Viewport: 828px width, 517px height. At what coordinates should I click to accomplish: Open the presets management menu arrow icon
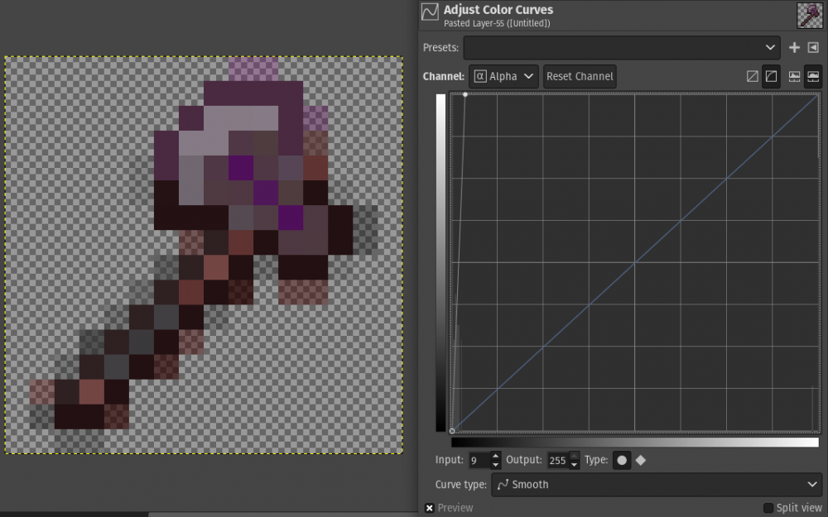(813, 47)
